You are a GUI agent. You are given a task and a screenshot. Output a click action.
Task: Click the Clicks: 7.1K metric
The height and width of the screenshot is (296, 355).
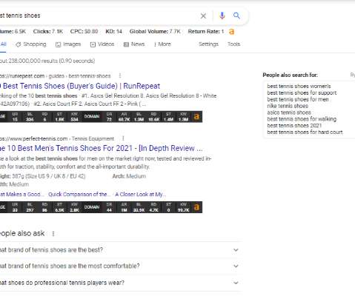tap(48, 32)
